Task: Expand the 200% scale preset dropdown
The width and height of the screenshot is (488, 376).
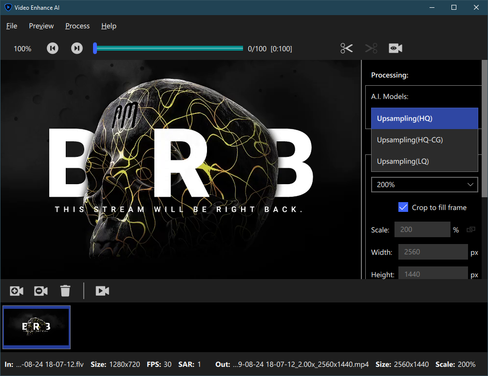Action: pos(424,185)
